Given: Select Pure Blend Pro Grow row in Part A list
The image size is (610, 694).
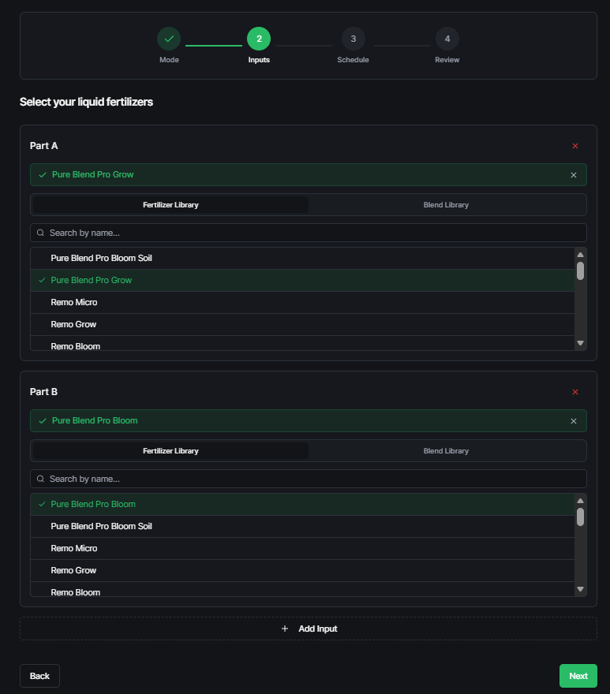Looking at the screenshot, I should [302, 281].
